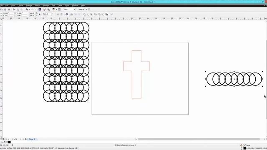Select the Page 1 tab
The width and height of the screenshot is (267, 150).
[32, 139]
